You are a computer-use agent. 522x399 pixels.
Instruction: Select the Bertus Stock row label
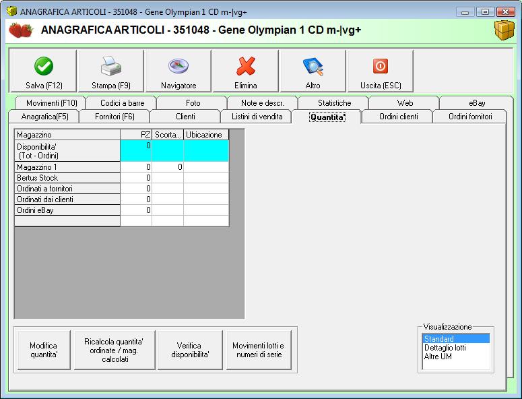[x=67, y=177]
